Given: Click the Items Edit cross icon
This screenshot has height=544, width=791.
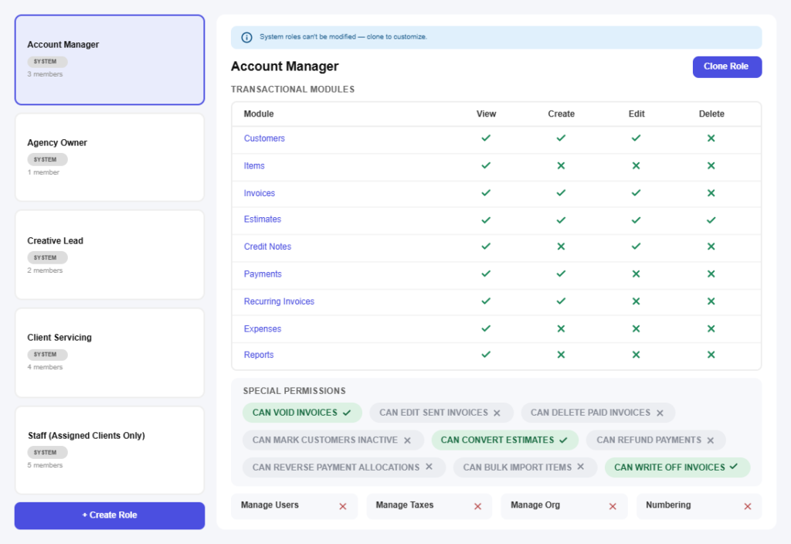Looking at the screenshot, I should pos(637,165).
